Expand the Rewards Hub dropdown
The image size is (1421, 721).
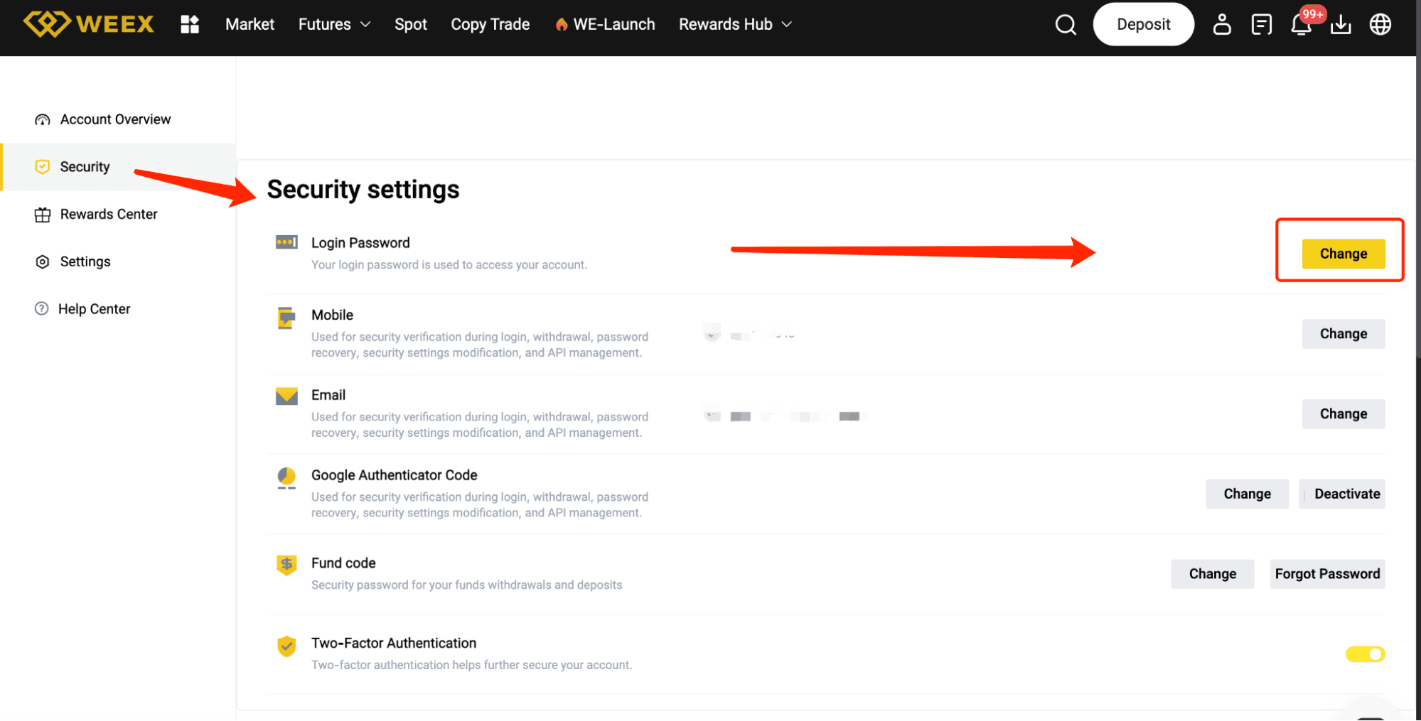[735, 24]
